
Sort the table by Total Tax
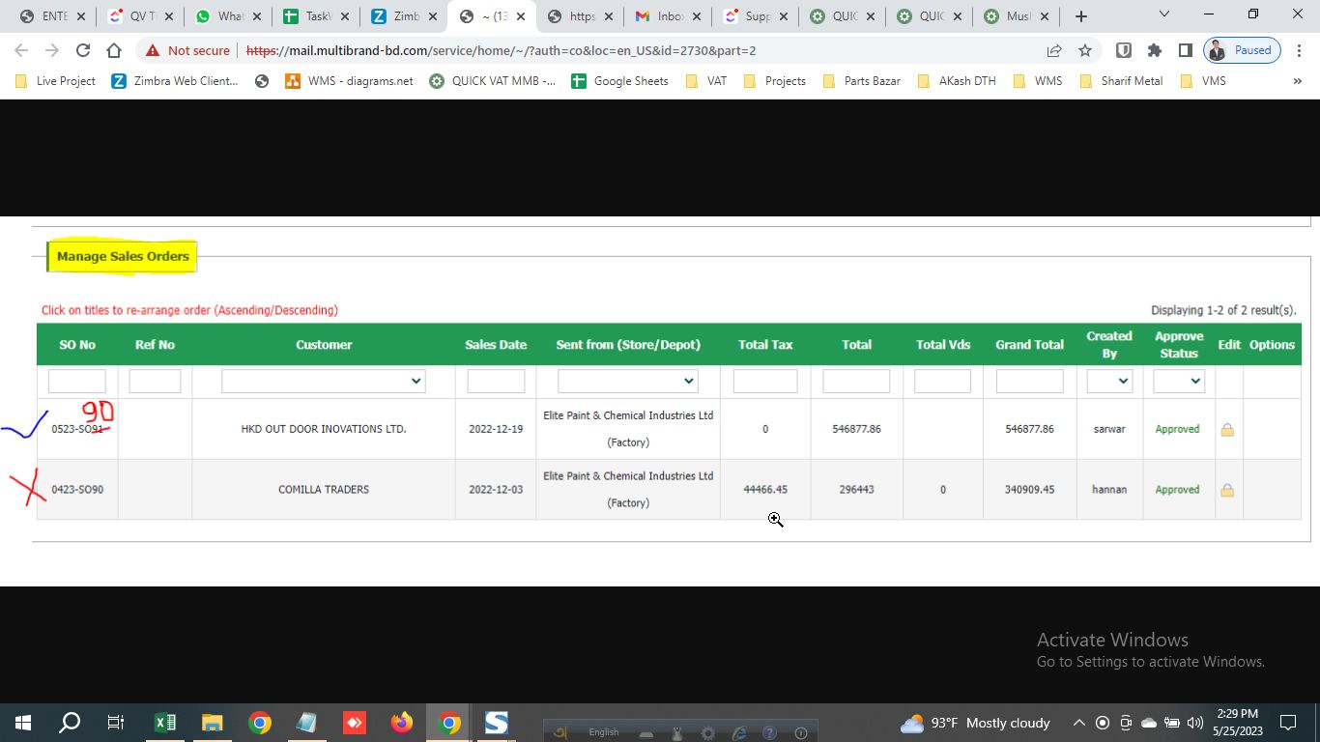tap(765, 345)
